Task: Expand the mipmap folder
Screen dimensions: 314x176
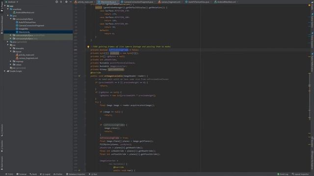Action: [x=11, y=62]
